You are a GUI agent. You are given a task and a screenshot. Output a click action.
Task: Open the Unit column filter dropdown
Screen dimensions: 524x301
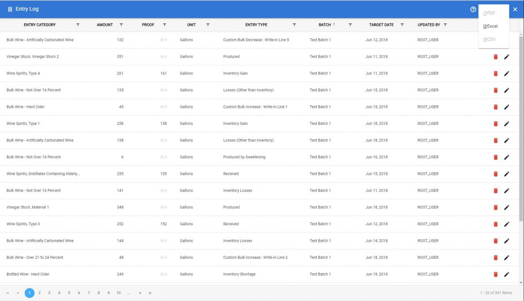208,24
